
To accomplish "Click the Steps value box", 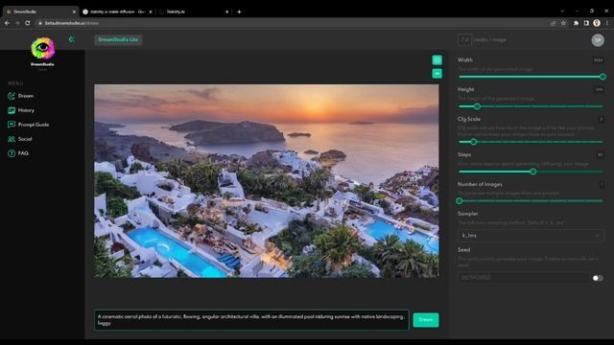I will (x=600, y=155).
